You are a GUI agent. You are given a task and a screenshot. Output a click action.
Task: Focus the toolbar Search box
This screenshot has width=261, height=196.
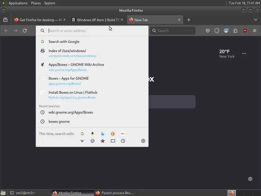click(173, 31)
